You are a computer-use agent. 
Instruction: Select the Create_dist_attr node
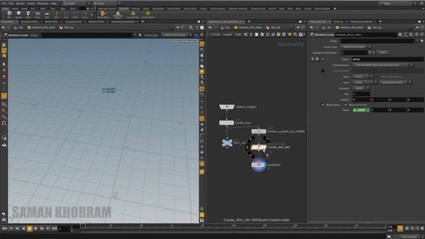258,147
